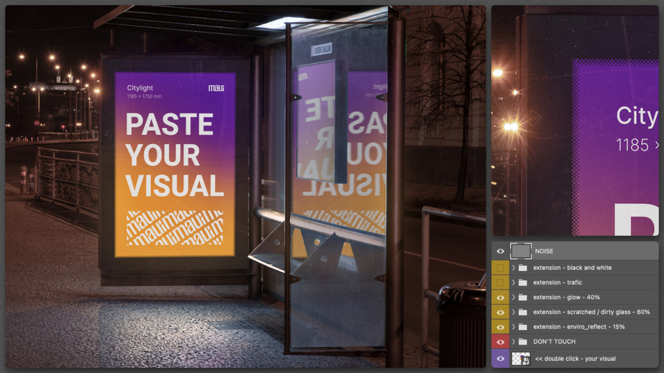
Task: Expand the 'scratched / dirty glass - 60%' group
Action: [x=513, y=312]
